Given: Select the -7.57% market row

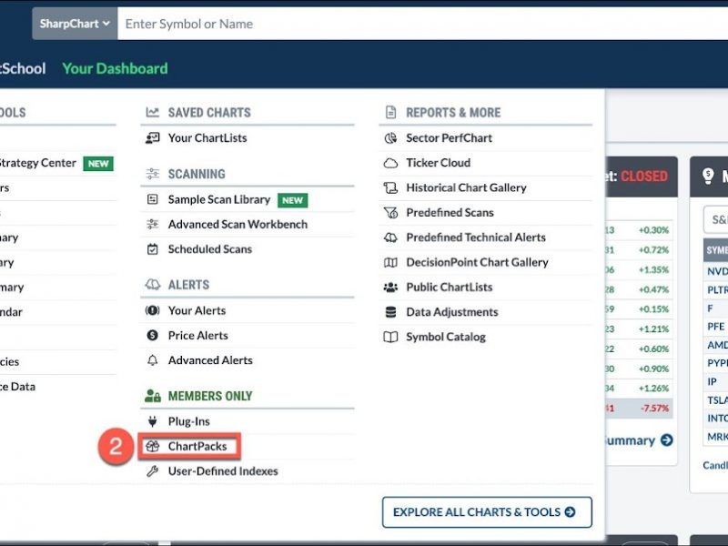Looking at the screenshot, I should (639, 408).
